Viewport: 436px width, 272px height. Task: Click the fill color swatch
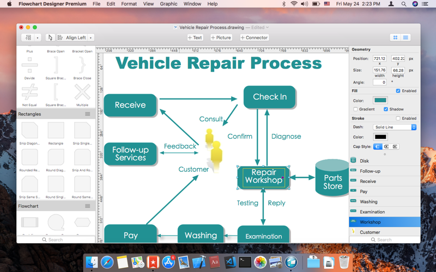(380, 100)
